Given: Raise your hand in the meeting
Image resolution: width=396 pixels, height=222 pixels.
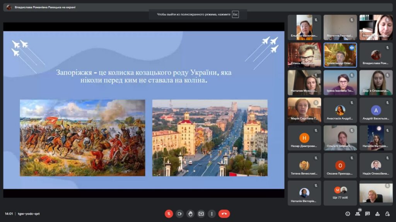Looking at the screenshot, I should pos(190,214).
